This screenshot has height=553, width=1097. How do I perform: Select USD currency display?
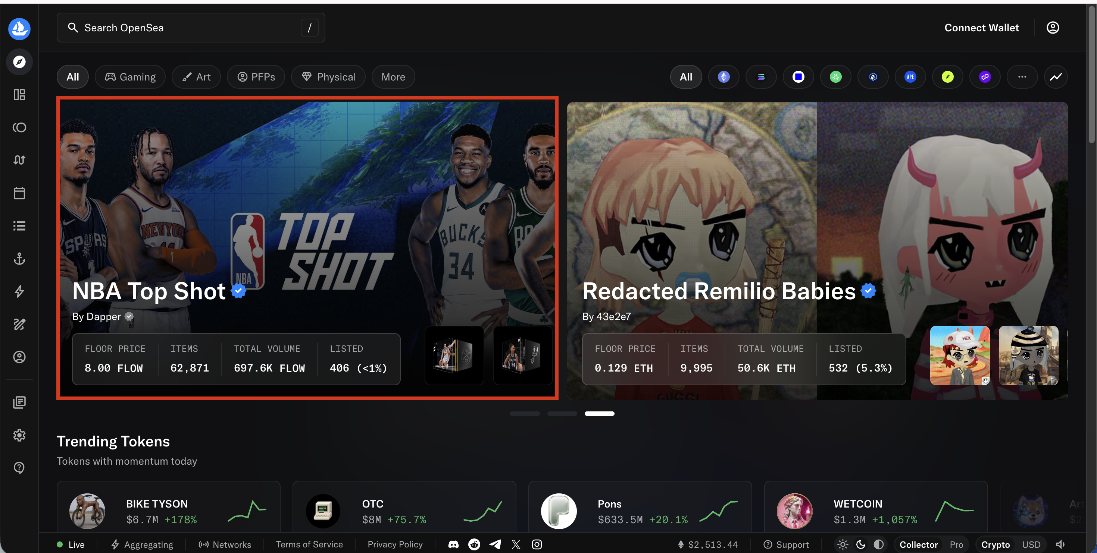pyautogui.click(x=1031, y=544)
